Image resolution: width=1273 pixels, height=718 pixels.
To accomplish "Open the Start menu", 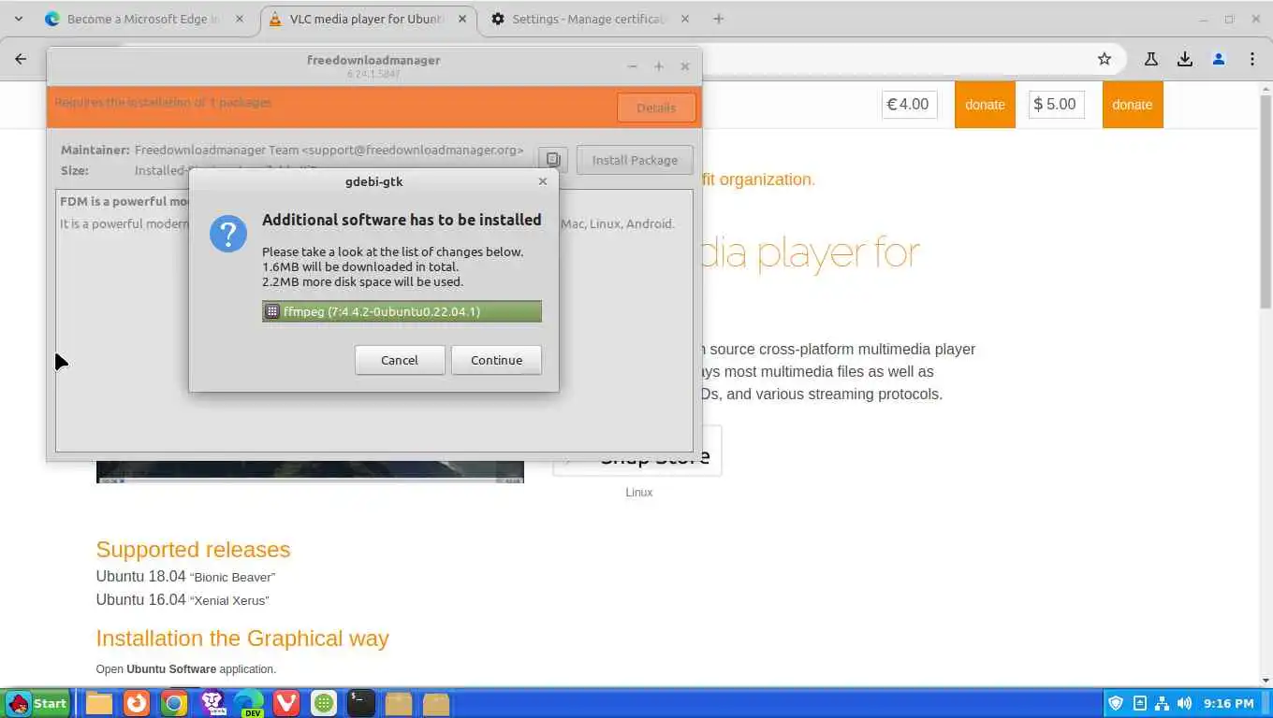I will click(38, 703).
